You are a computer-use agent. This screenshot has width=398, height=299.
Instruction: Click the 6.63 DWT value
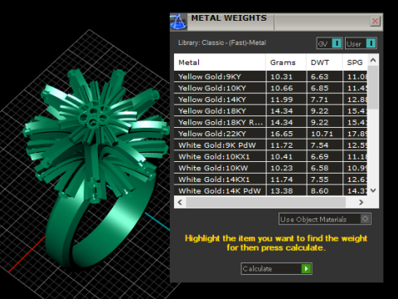pos(319,76)
